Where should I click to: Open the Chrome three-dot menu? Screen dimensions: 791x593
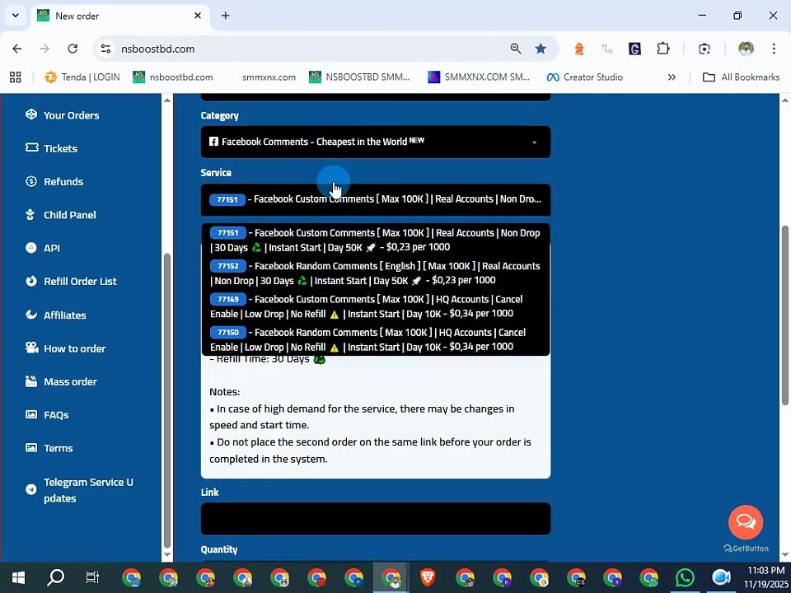[x=774, y=49]
